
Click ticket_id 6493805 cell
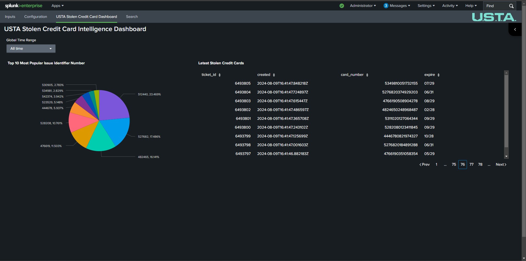243,84
